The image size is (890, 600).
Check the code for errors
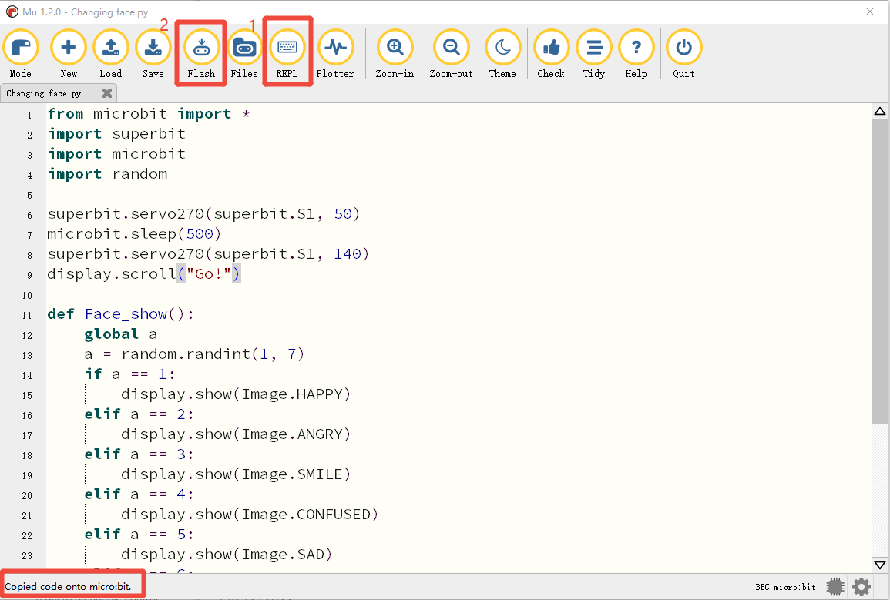551,54
